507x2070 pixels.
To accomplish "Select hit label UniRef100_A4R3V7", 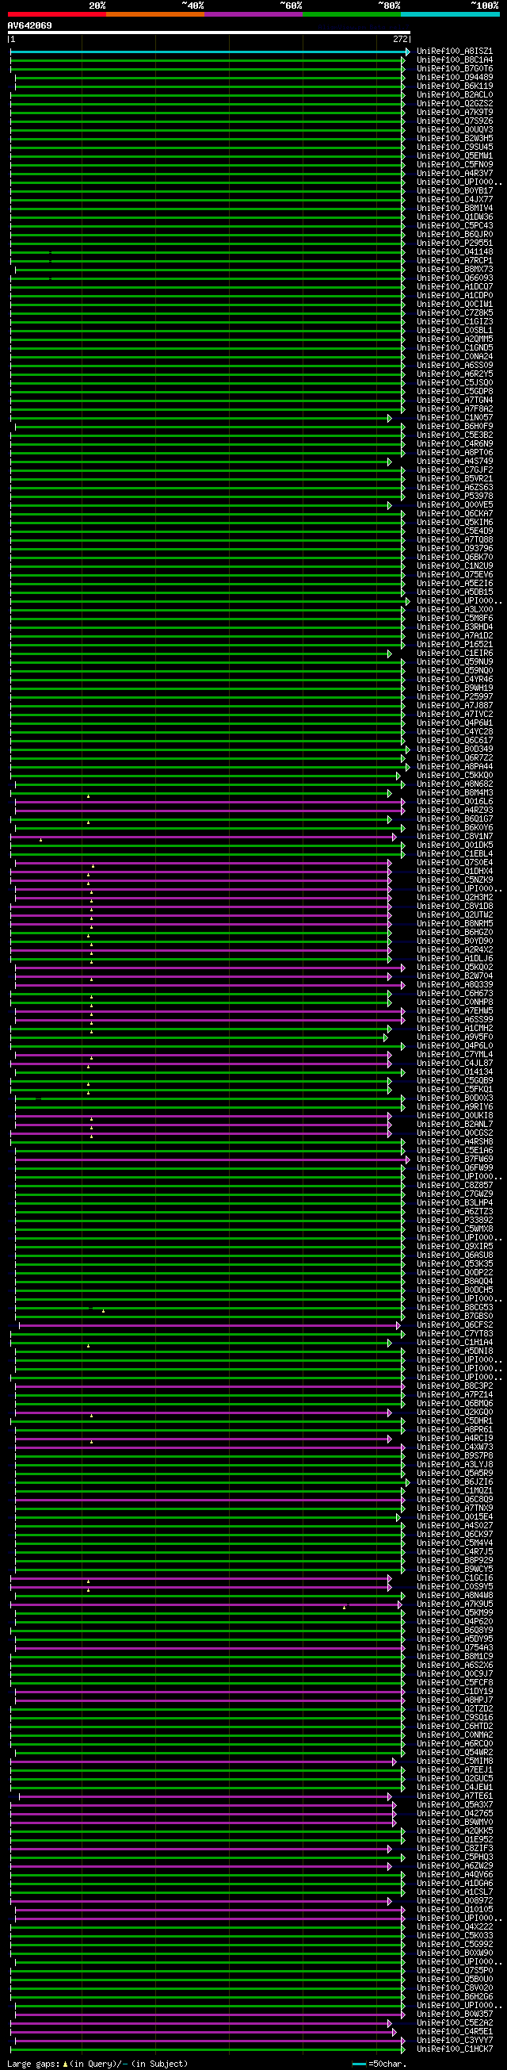I will tap(455, 174).
